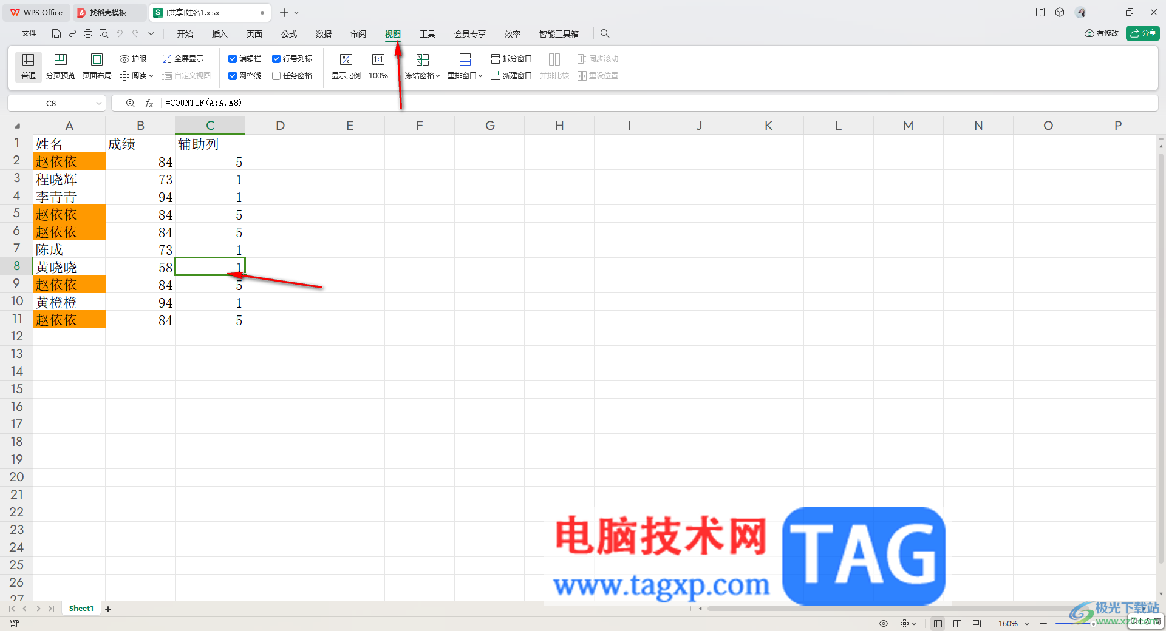
Task: Click the Select All corner triangle
Action: coord(17,126)
